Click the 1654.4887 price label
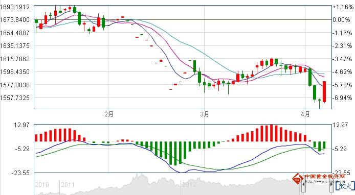This screenshot has width=355, height=195. pyautogui.click(x=15, y=33)
